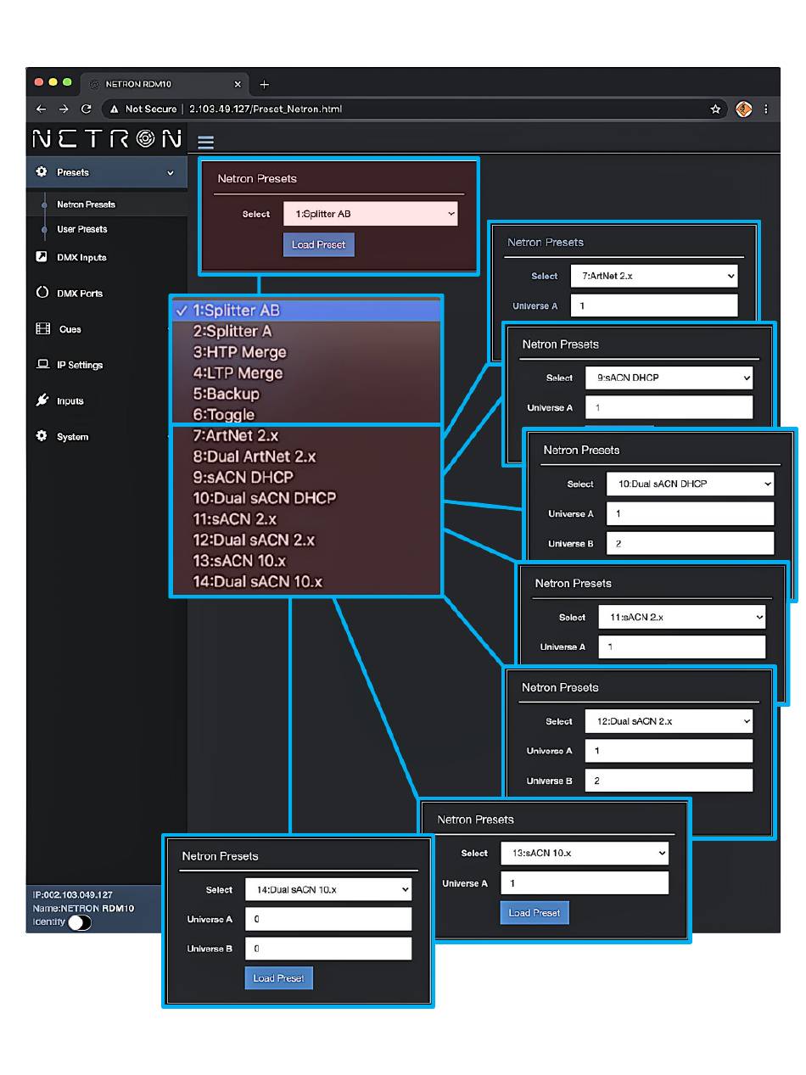806x1075 pixels.
Task: Edit Universe B field for 14:Dual sACN 10.x
Action: [x=328, y=949]
